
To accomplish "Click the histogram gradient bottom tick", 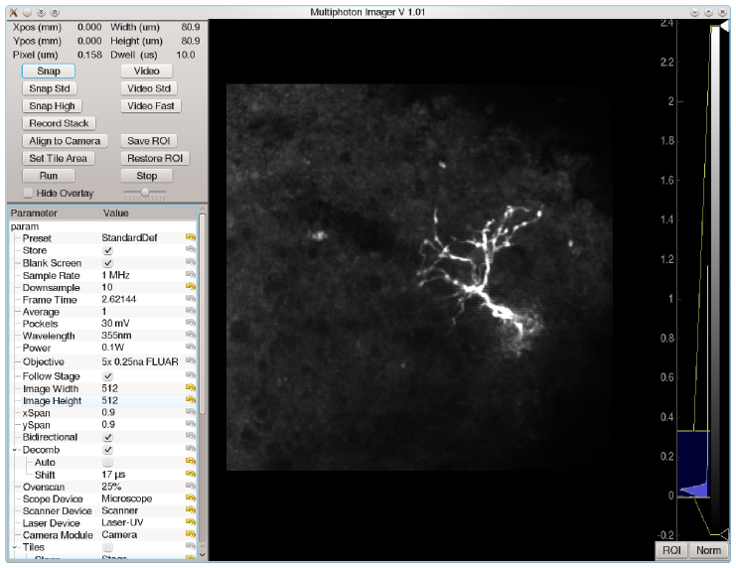I will [x=725, y=534].
